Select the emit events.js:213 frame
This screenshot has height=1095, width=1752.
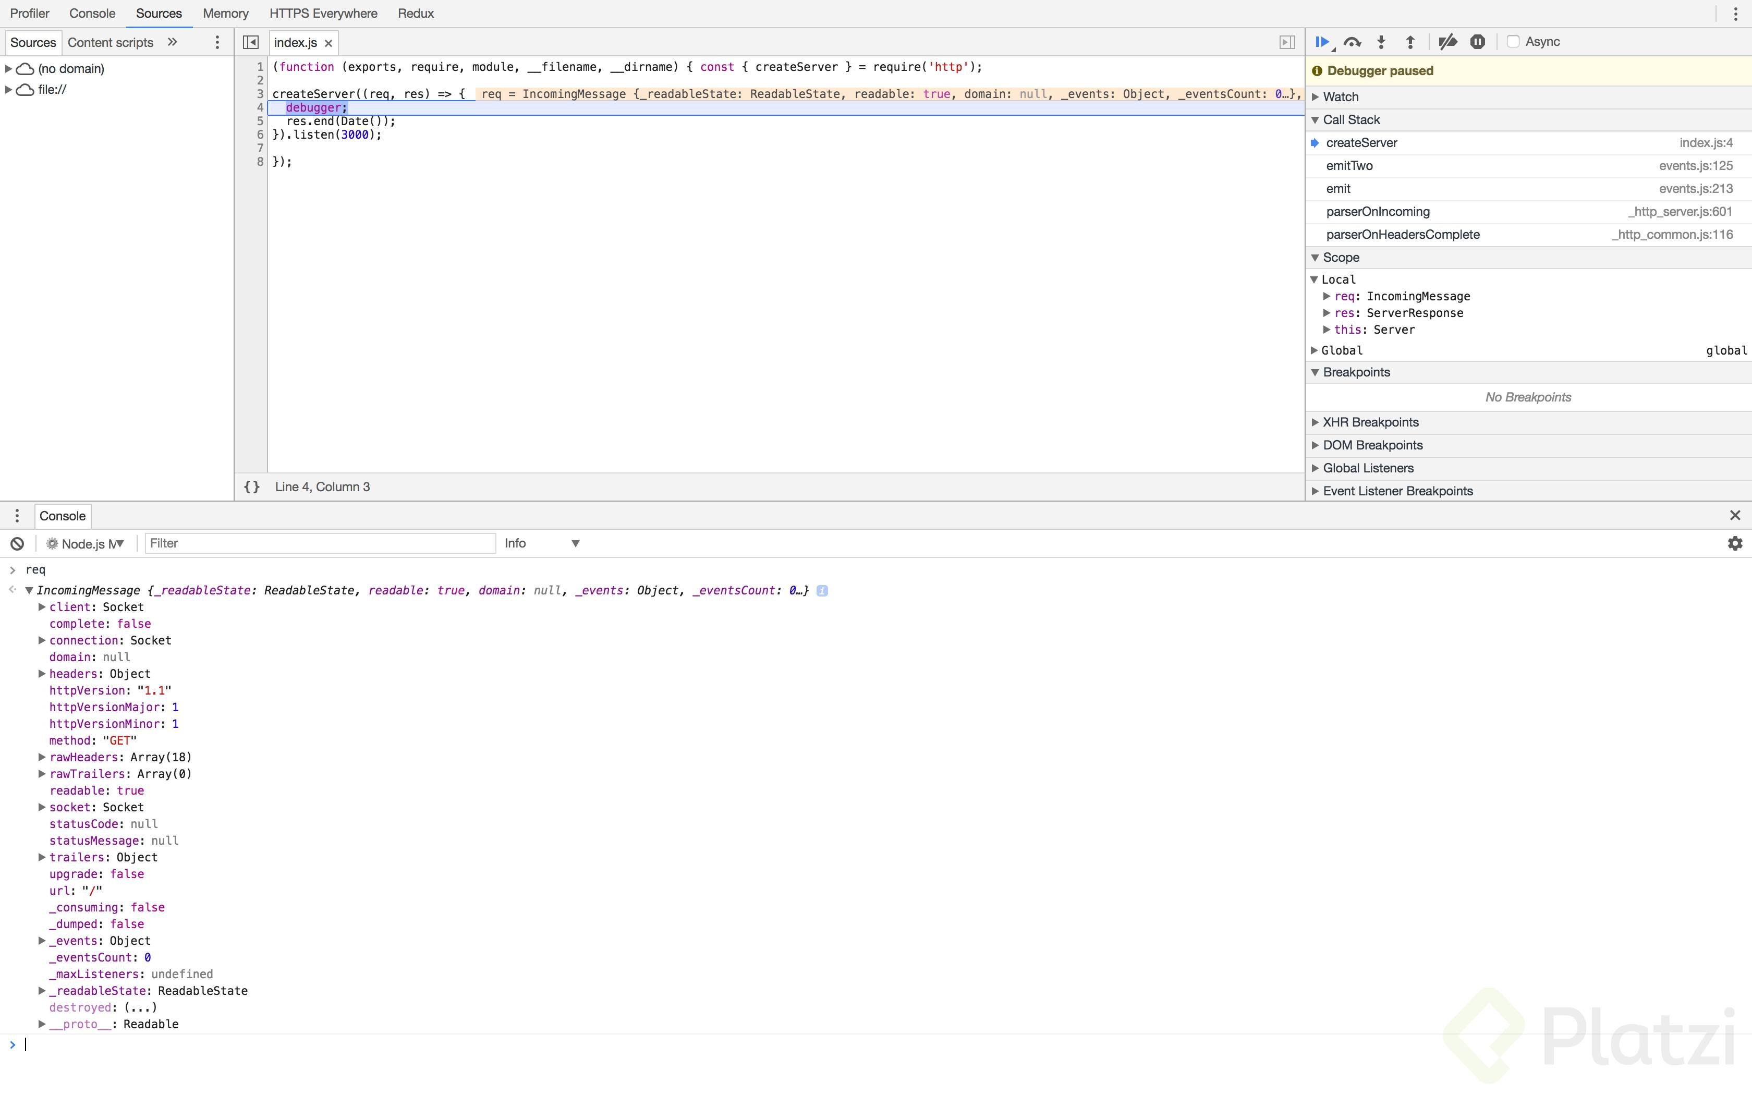click(1528, 189)
